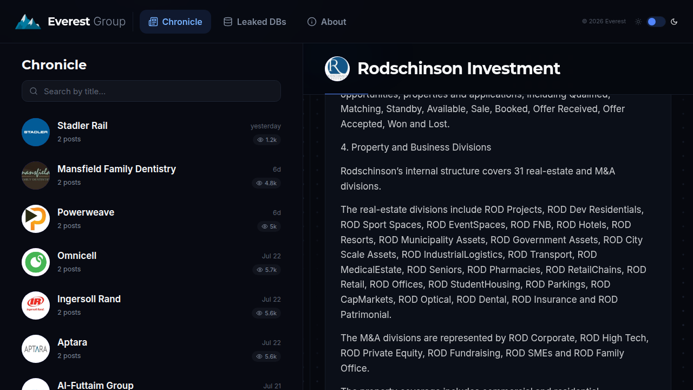Screen dimensions: 693x390
Task: Click the Rodschinson Investment heading
Action: (x=459, y=69)
